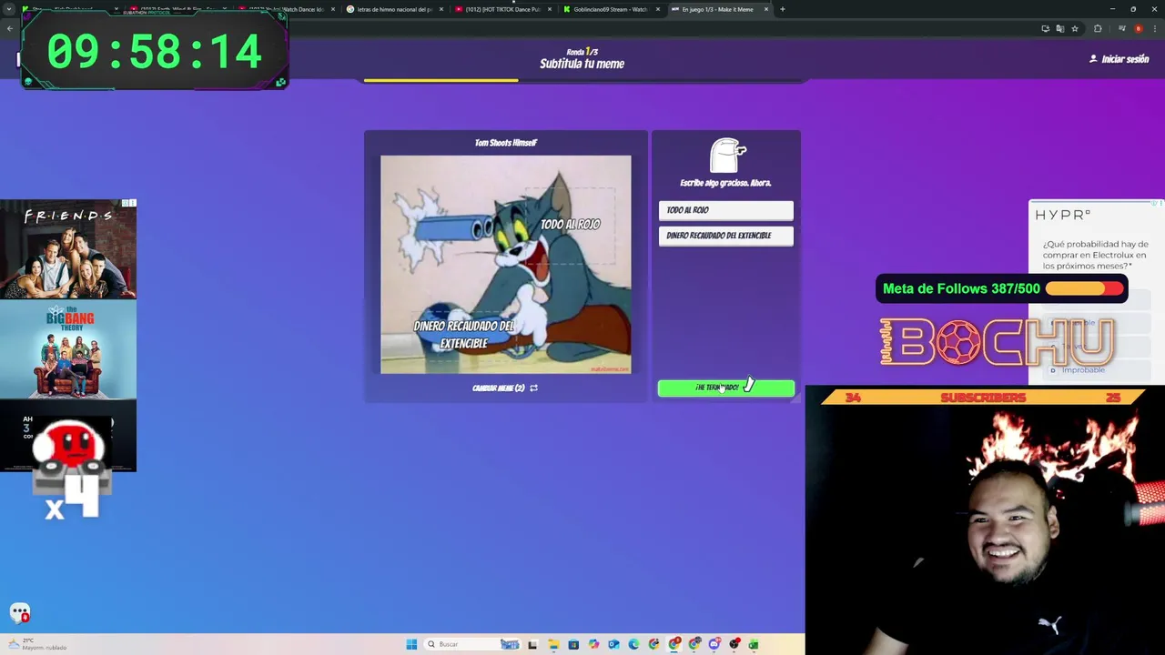Open OBS Studio from the taskbar
The height and width of the screenshot is (655, 1165).
(x=734, y=644)
